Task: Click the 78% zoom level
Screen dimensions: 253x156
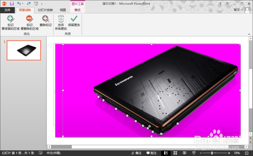Action: [237, 153]
